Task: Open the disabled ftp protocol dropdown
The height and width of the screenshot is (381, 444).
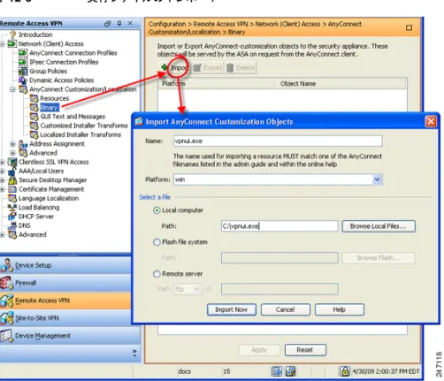Action: pyautogui.click(x=188, y=289)
